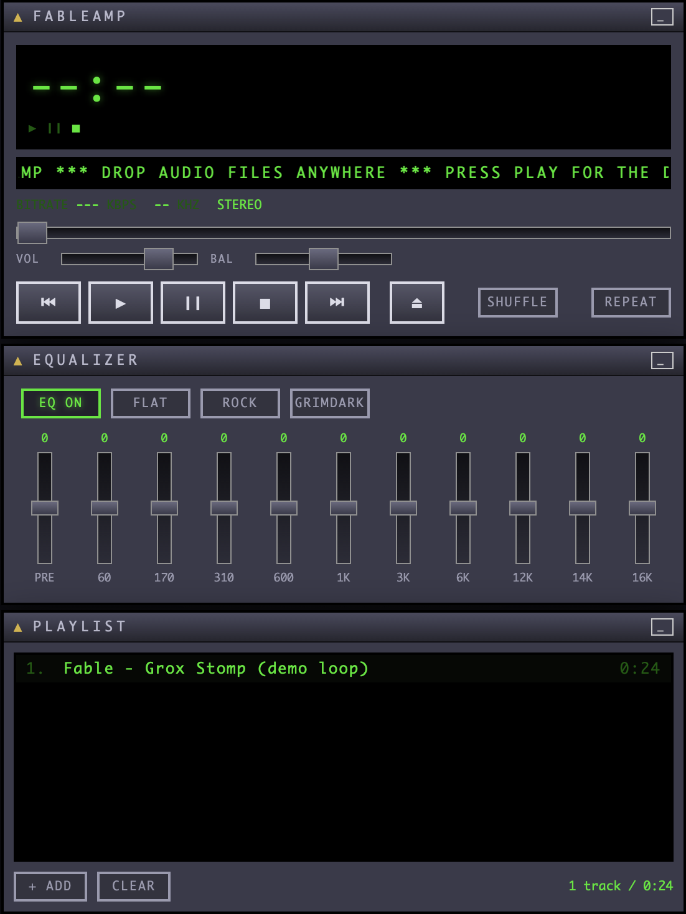The width and height of the screenshot is (686, 914).
Task: Minimize the PLAYLIST panel
Action: point(662,627)
